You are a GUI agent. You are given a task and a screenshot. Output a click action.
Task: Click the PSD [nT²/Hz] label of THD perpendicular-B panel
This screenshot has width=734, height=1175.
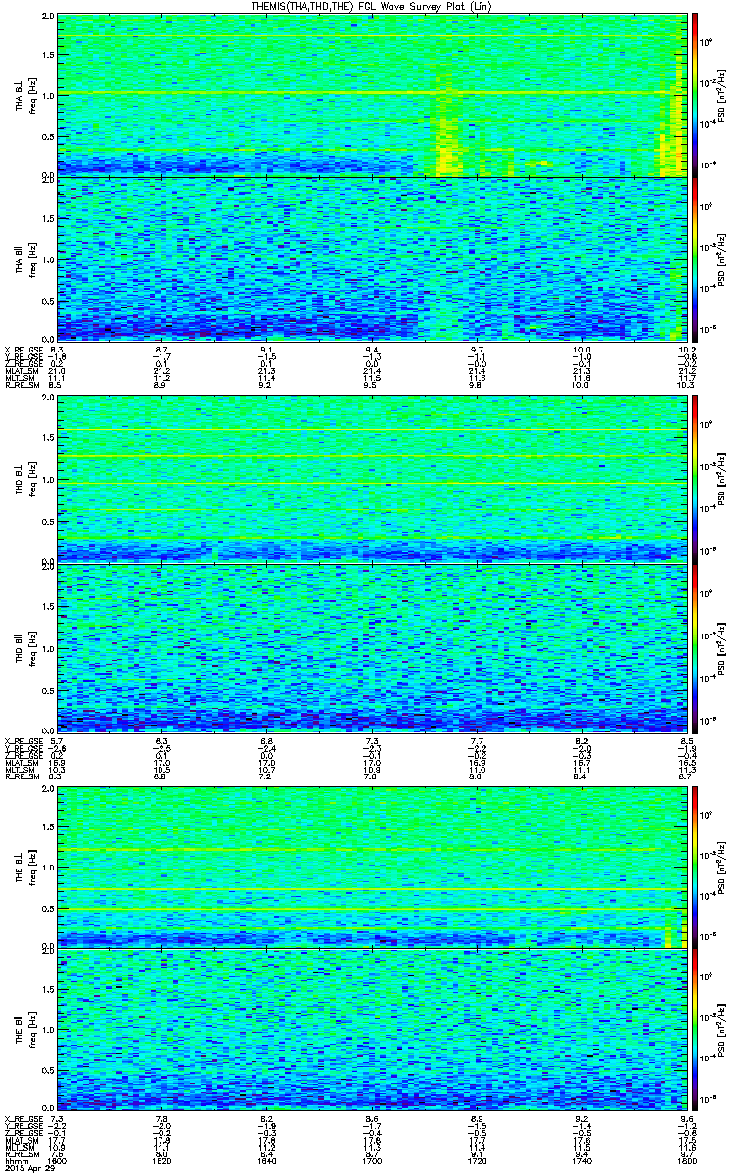click(x=723, y=480)
